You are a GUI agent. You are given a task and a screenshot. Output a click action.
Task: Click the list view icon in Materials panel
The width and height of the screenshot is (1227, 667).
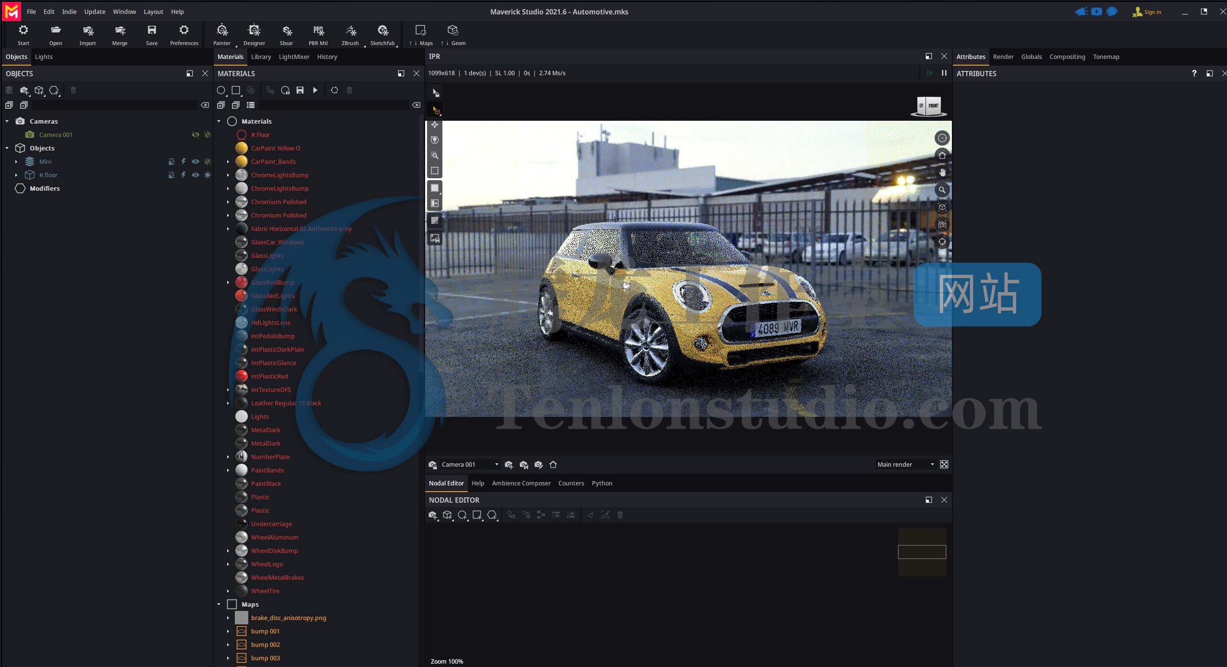[x=251, y=105]
